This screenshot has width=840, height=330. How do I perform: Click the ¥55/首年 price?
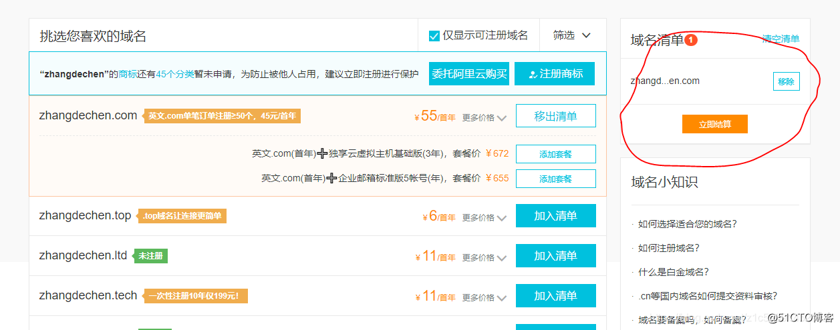tap(435, 117)
